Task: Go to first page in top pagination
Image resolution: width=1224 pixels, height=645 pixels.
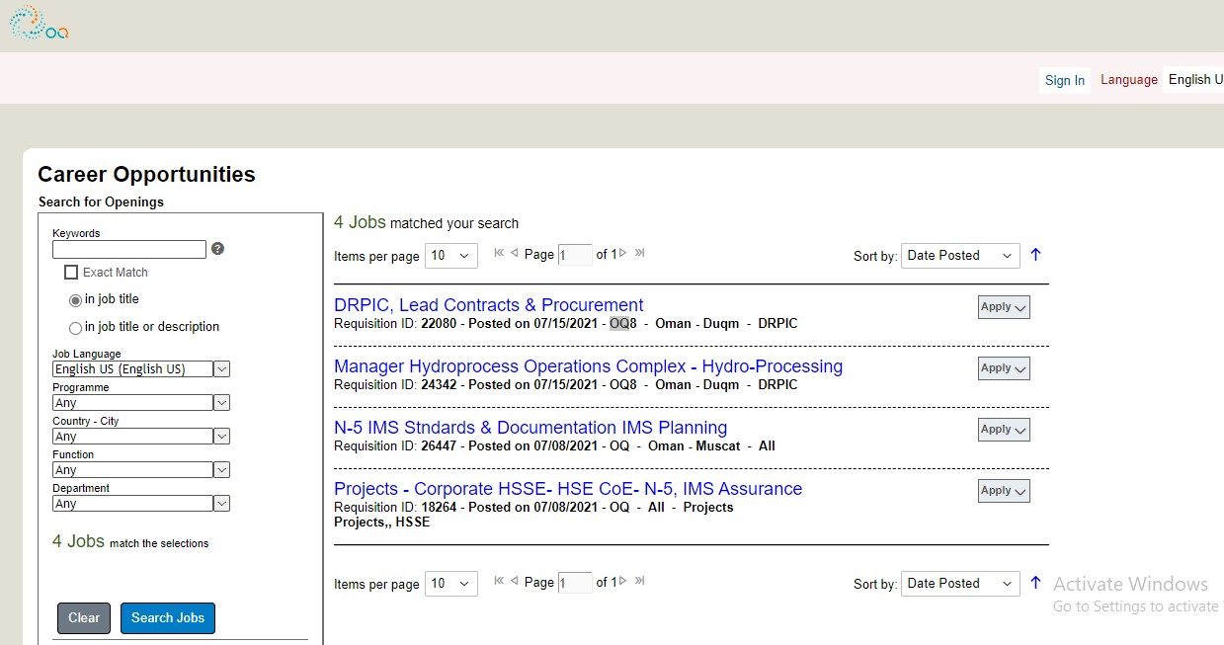Action: (x=499, y=253)
